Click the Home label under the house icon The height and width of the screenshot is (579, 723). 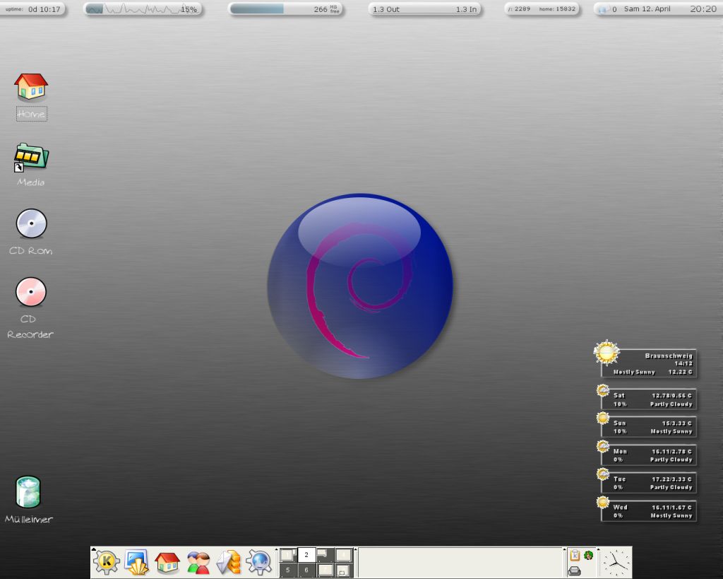point(31,114)
